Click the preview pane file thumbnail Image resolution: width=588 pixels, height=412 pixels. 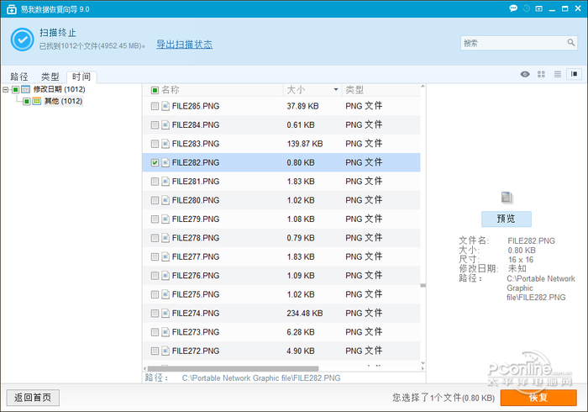[x=506, y=197]
